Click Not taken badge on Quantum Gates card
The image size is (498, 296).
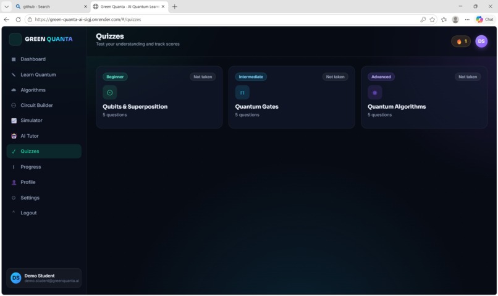(x=335, y=77)
